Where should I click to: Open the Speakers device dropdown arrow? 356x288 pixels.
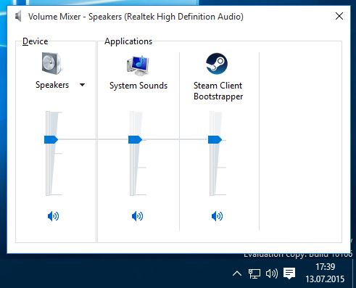pyautogui.click(x=82, y=85)
